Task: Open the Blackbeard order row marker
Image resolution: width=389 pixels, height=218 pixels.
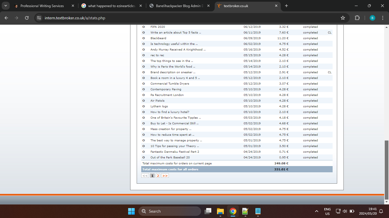Action: coord(144,38)
